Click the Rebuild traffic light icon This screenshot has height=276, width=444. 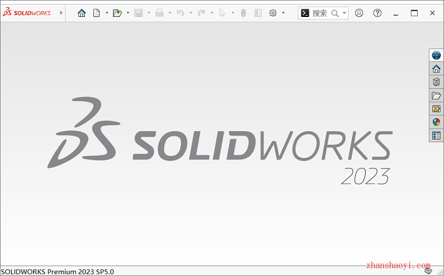pos(244,13)
